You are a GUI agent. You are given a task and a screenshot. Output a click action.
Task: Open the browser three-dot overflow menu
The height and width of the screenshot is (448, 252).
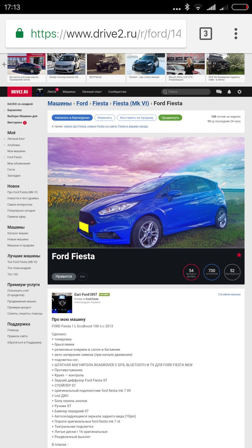point(236,34)
